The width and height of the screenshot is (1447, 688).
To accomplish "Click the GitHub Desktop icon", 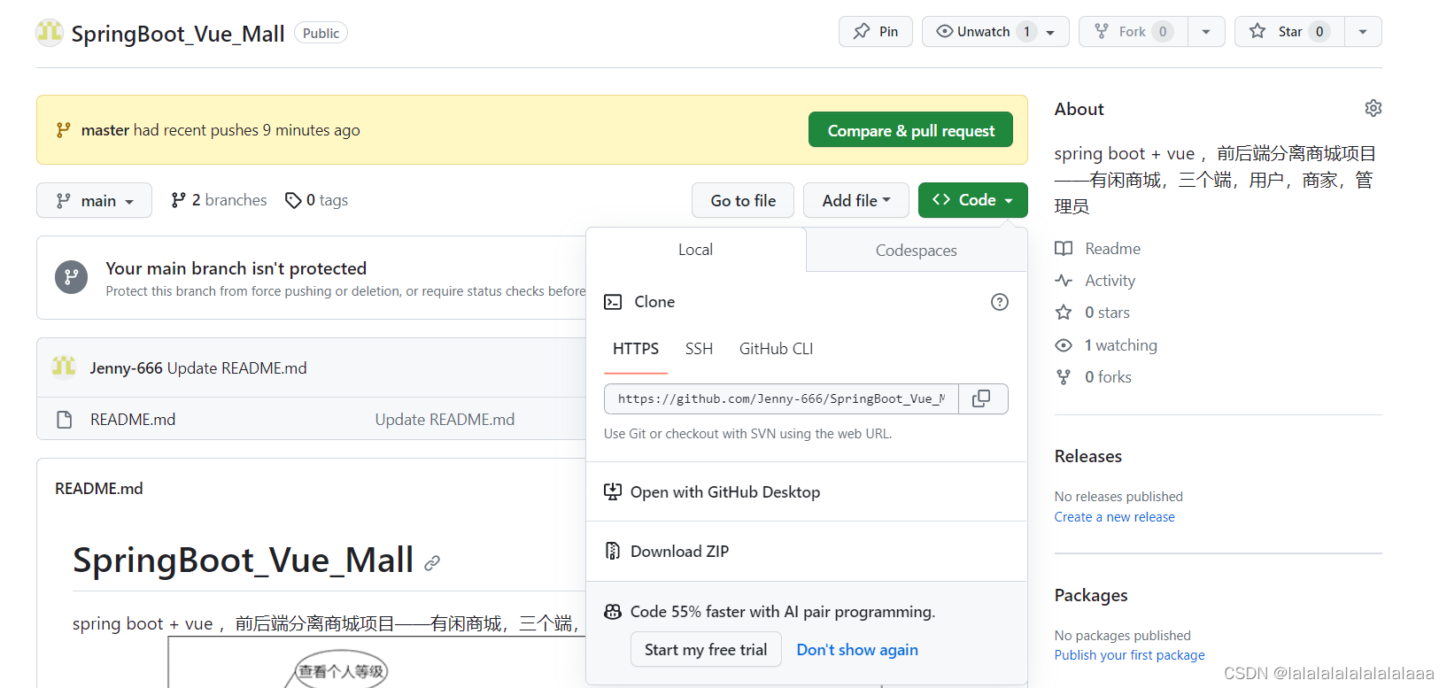I will tap(613, 491).
